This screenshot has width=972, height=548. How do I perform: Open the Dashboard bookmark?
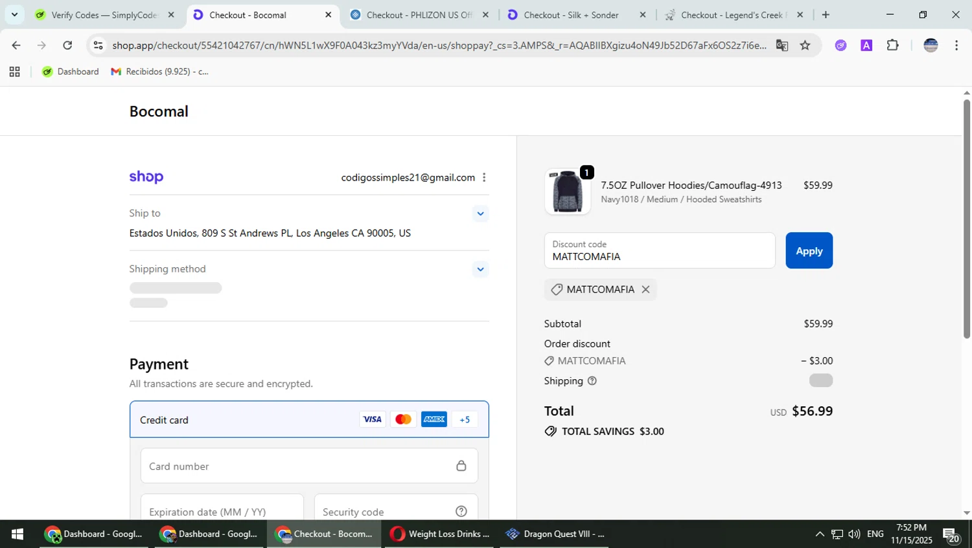pyautogui.click(x=71, y=72)
